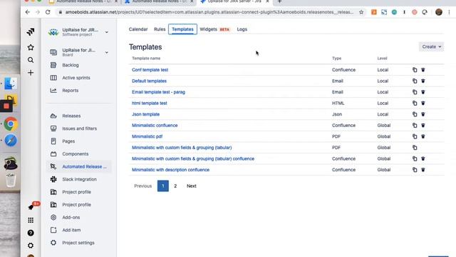456x257 pixels.
Task: Open the Json template link
Action: coord(145,114)
